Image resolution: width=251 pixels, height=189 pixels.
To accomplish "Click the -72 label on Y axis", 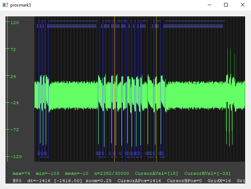I will point(15,130).
